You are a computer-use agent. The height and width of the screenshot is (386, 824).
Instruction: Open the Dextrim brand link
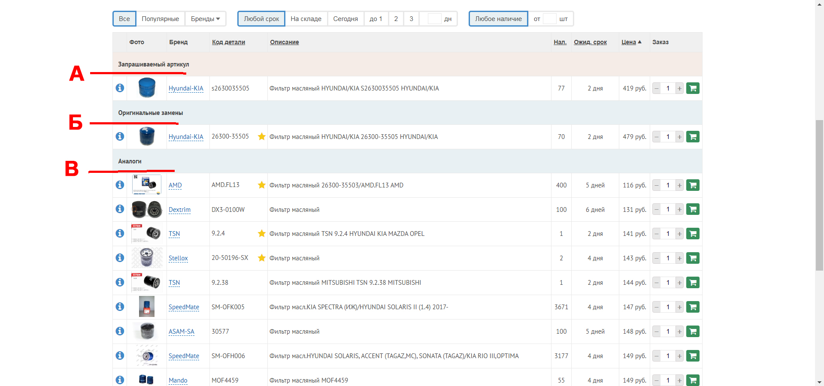(x=179, y=210)
